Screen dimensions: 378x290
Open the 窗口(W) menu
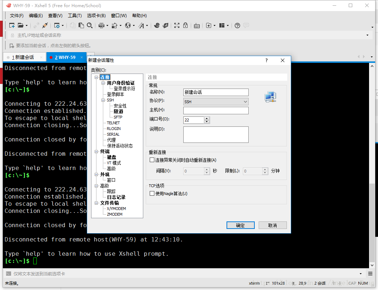click(119, 16)
